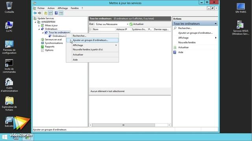Screen dimensions: 252x141
Task: Expand the Affichage submenu arrow in Actions pane
Action: tap(216, 38)
